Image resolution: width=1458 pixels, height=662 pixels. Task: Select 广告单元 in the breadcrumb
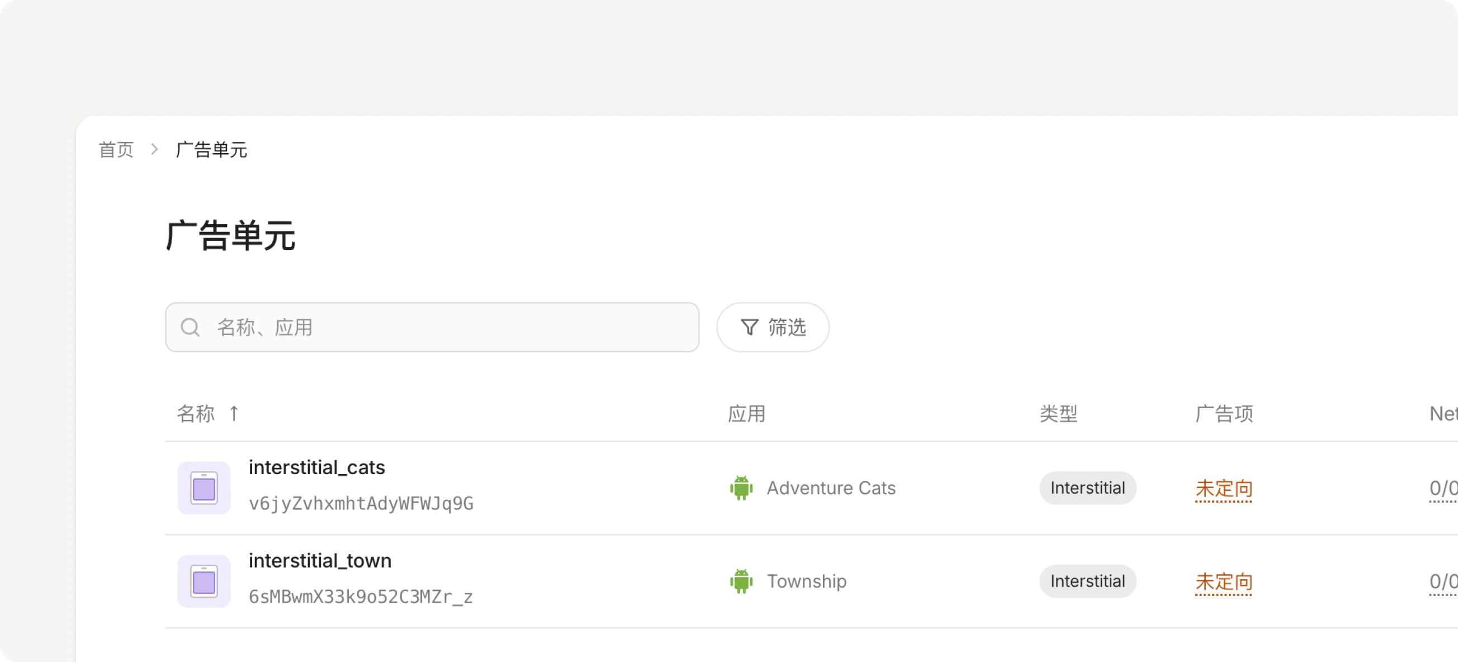click(211, 149)
